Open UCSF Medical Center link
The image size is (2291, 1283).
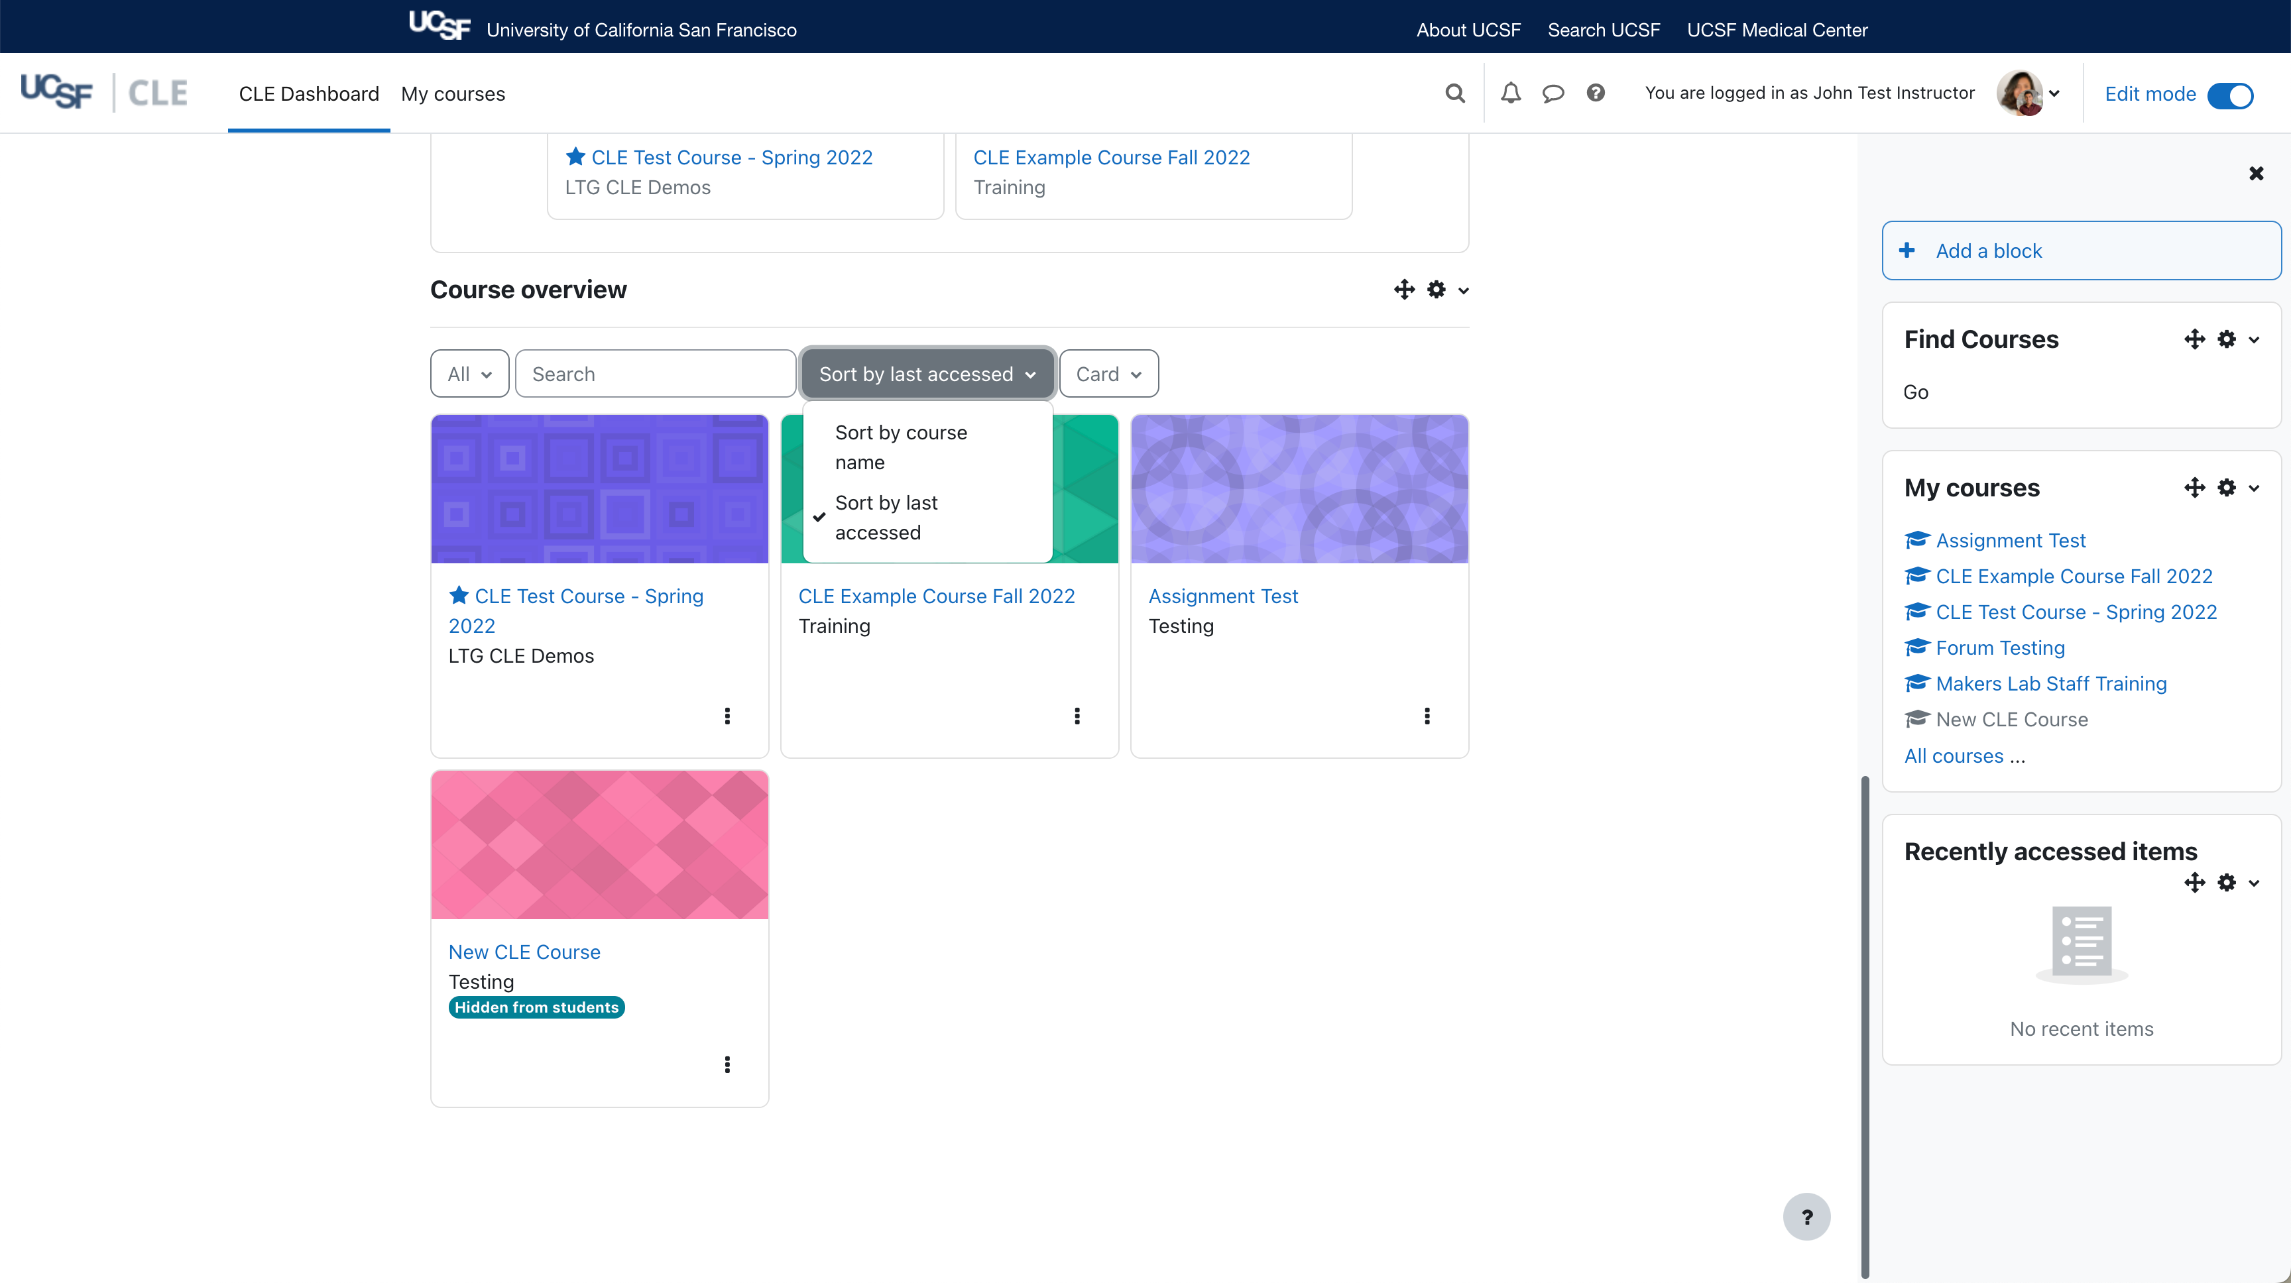[1777, 29]
